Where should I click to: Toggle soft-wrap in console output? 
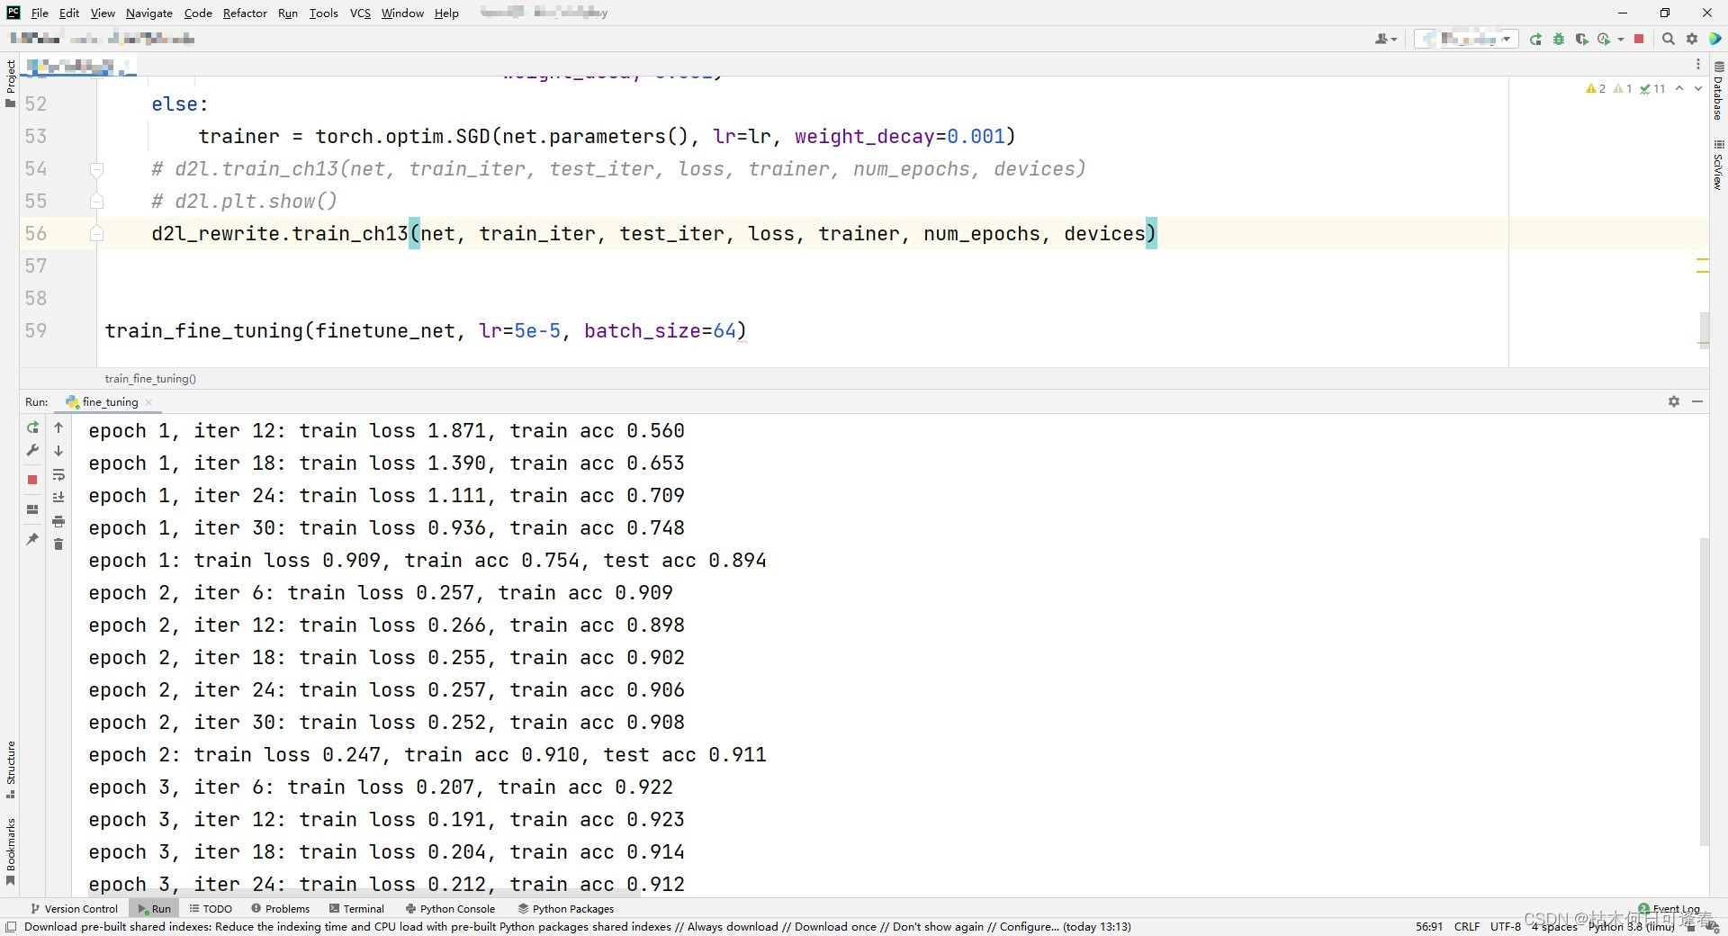(58, 474)
